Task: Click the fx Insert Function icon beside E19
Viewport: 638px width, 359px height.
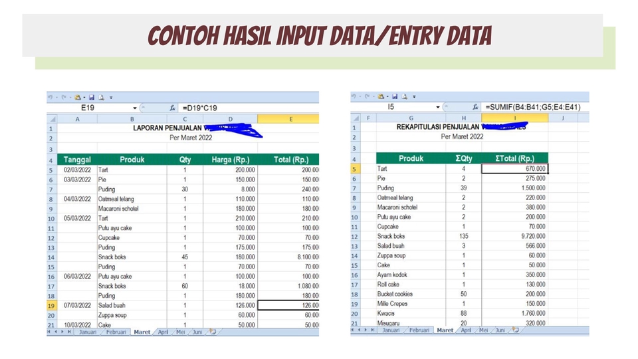Action: click(172, 108)
